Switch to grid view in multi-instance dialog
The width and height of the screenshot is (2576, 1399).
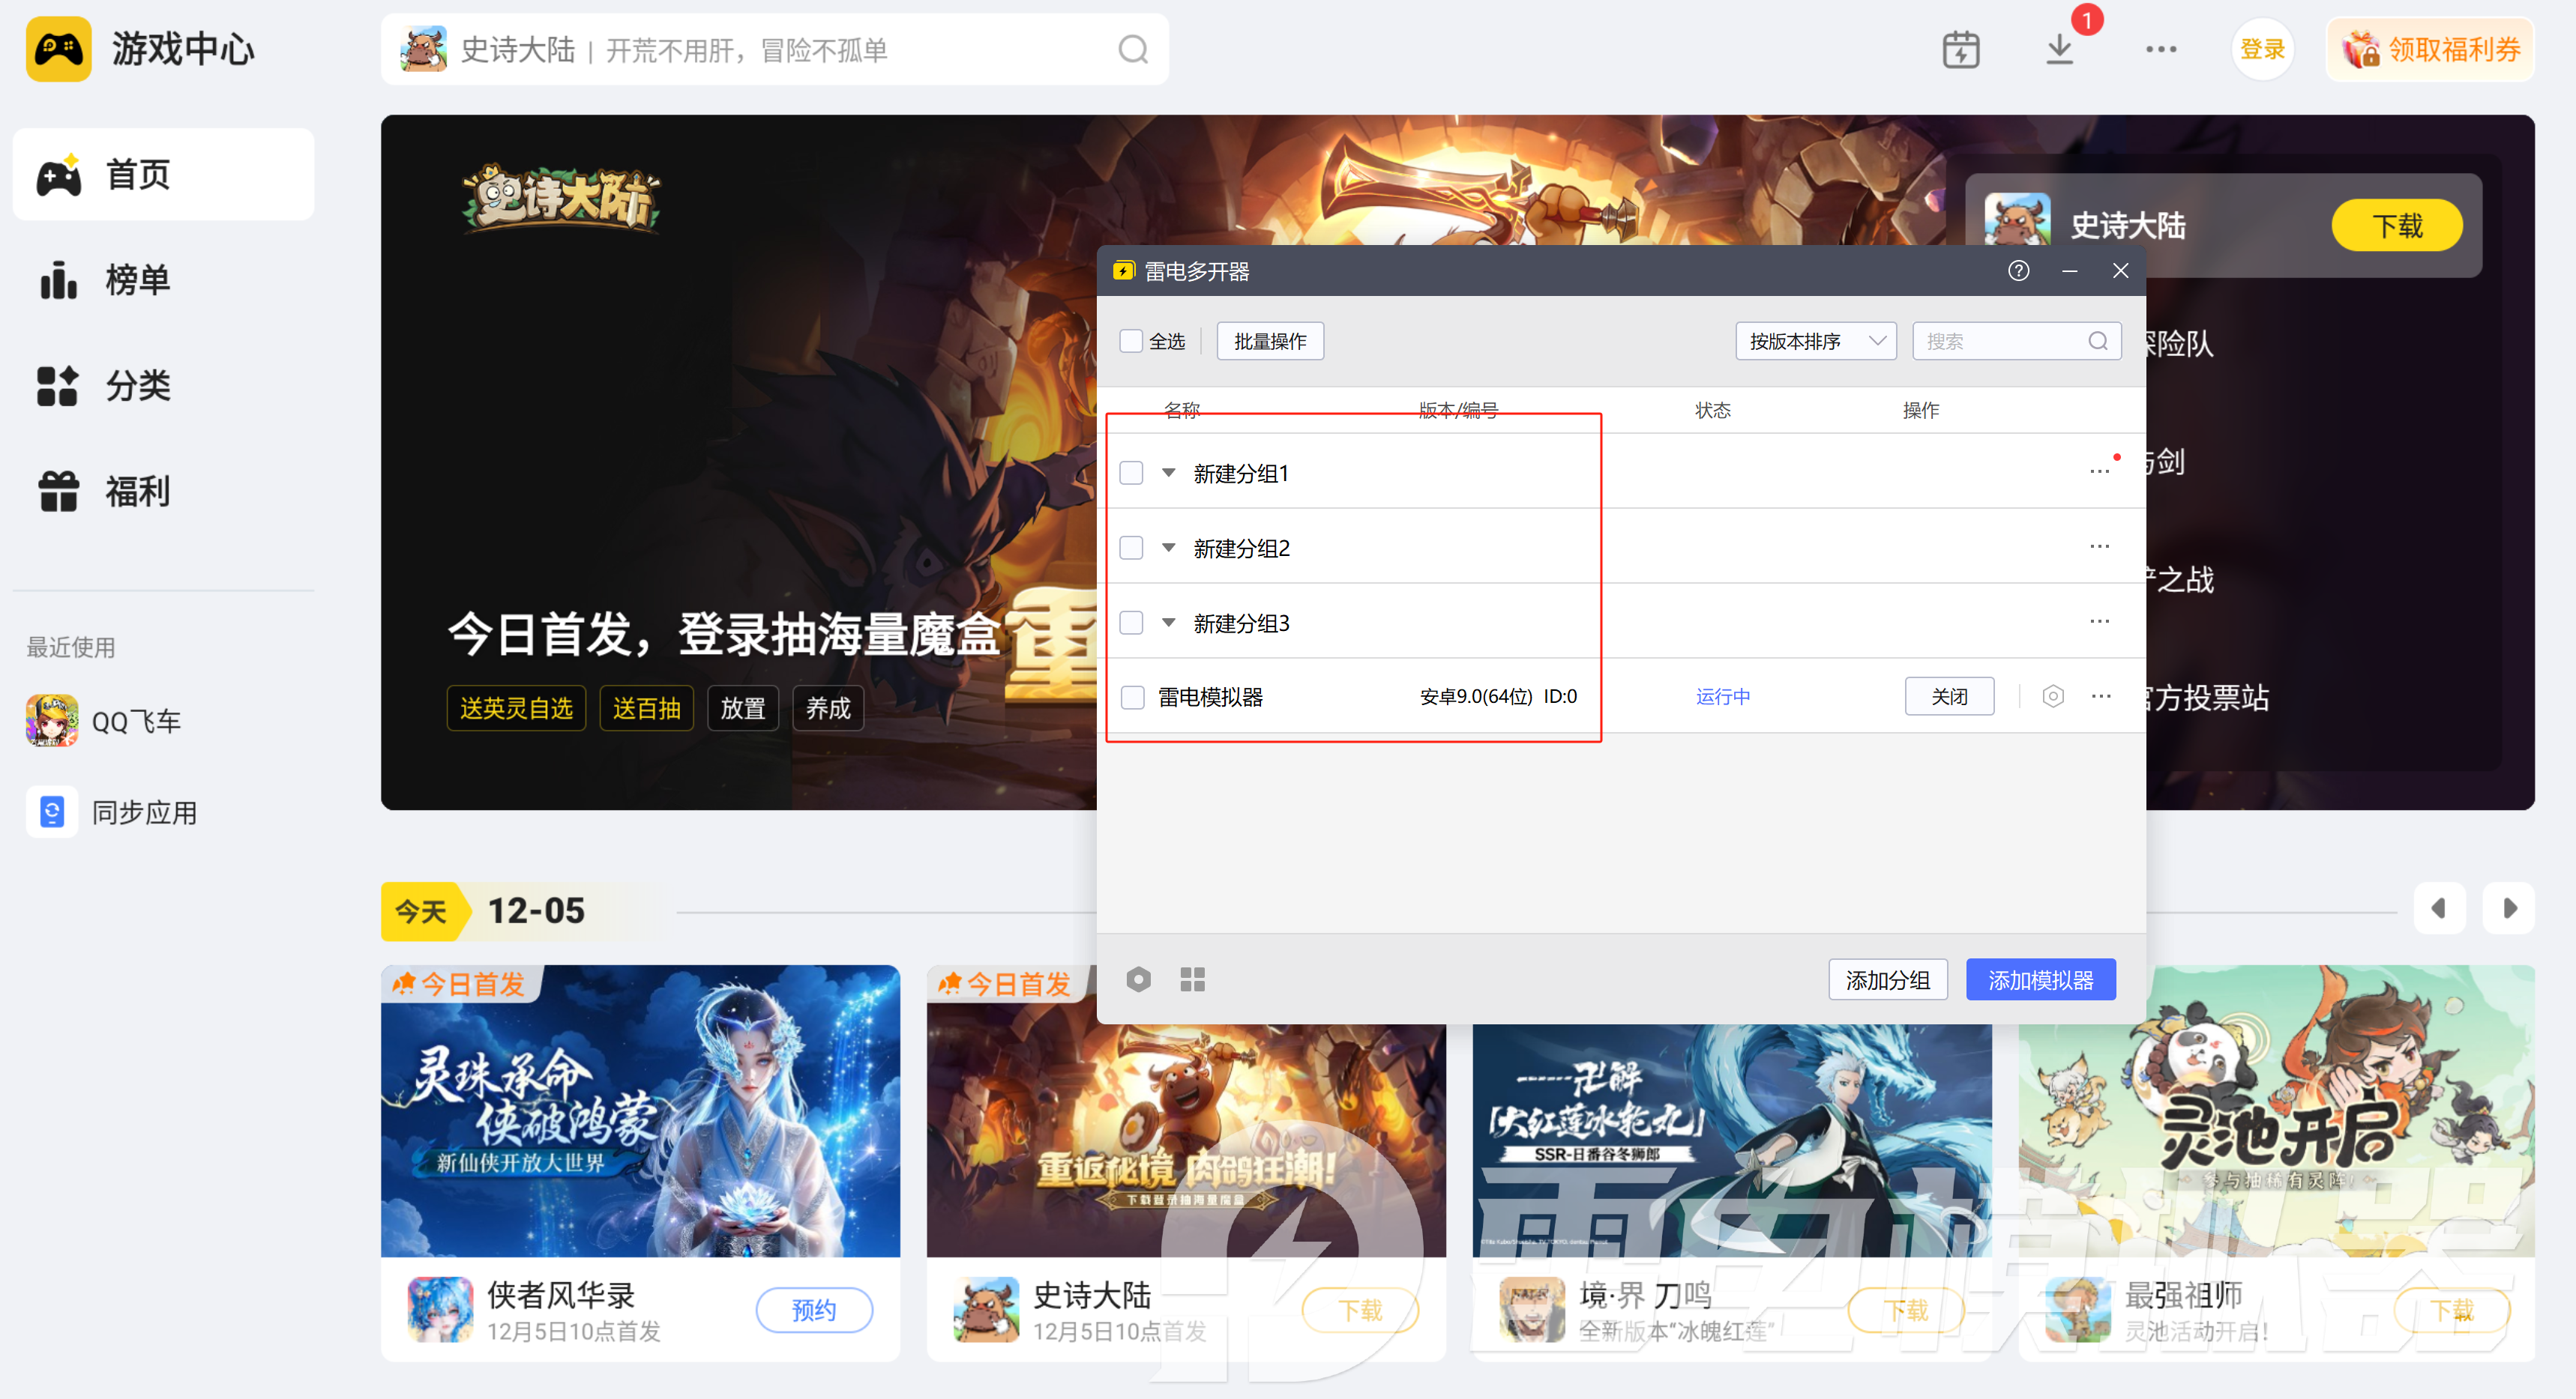click(1192, 979)
